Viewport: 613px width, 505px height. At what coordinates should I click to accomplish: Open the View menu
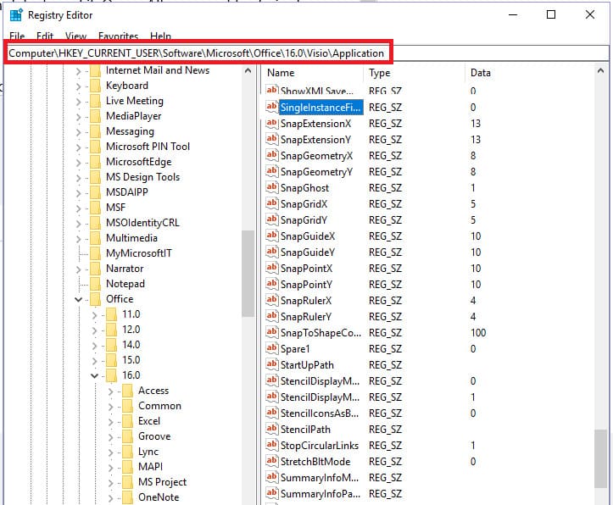pos(75,36)
